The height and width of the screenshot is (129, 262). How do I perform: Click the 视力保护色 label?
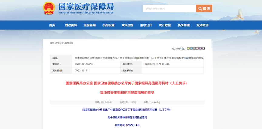(178, 48)
